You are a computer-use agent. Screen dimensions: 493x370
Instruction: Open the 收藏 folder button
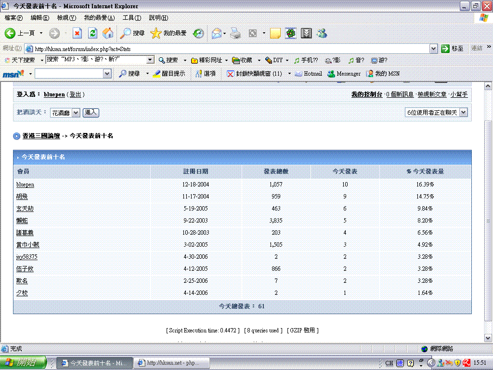click(x=242, y=60)
